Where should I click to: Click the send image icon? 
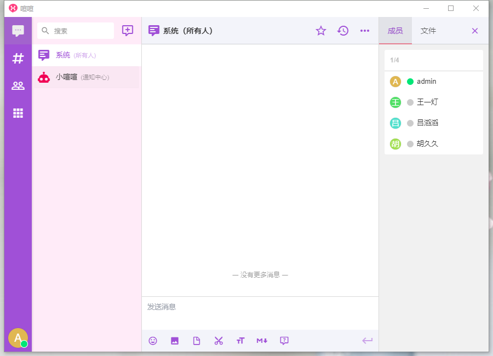[175, 341]
